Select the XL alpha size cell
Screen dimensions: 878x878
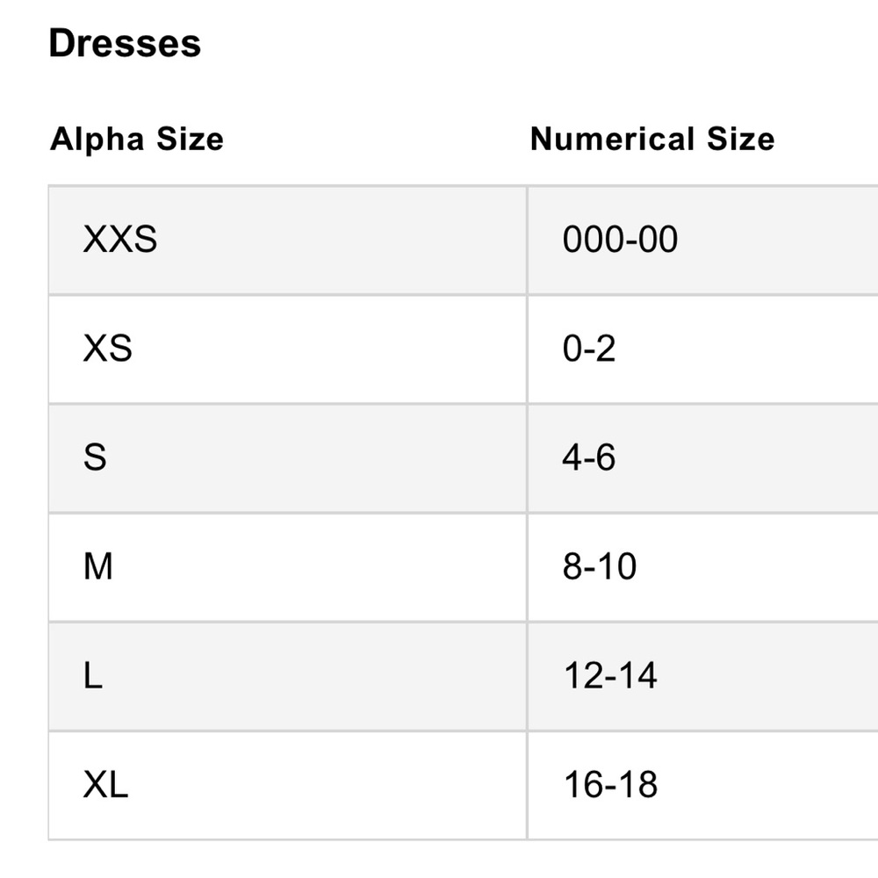tap(288, 784)
